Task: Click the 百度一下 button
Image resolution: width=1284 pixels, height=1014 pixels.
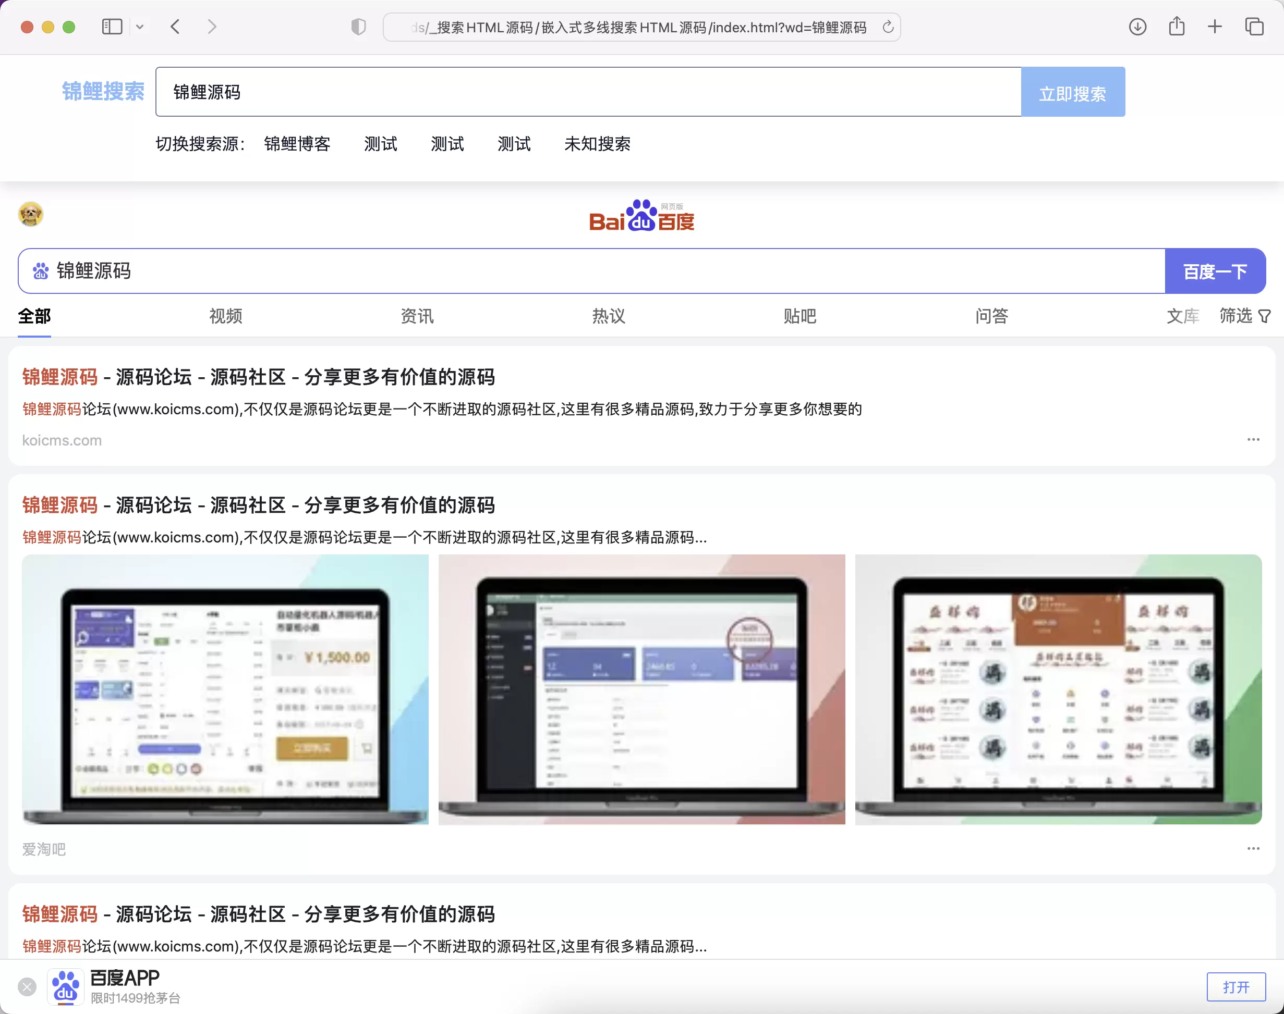Action: coord(1216,271)
